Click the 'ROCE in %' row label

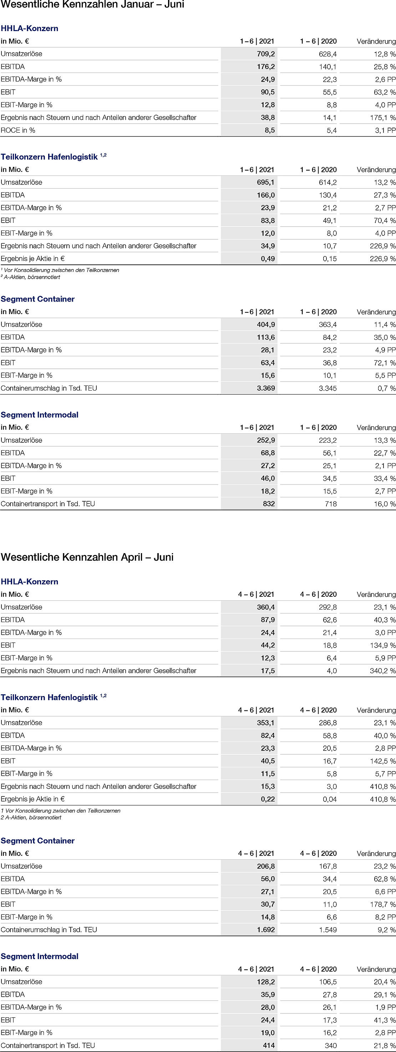click(x=18, y=130)
